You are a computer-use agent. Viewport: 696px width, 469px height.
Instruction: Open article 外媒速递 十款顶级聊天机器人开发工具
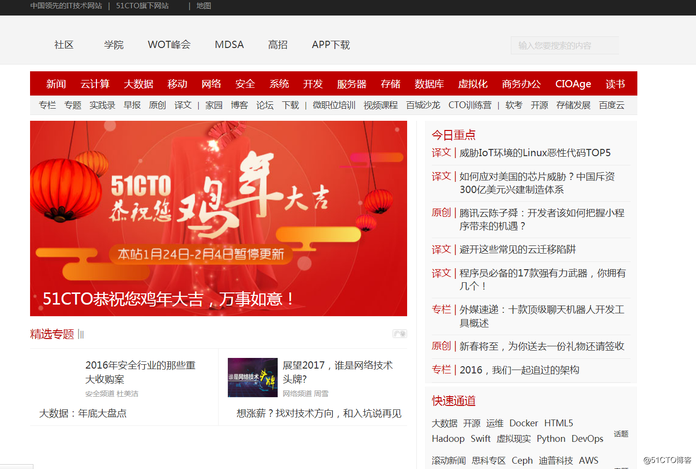click(542, 316)
